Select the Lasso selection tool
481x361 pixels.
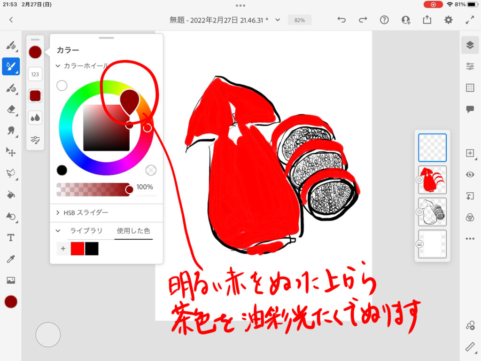[x=11, y=173]
